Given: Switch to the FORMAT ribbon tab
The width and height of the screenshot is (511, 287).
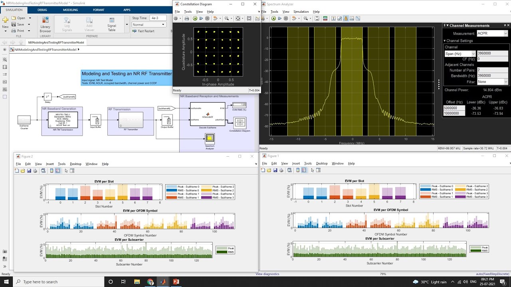Looking at the screenshot, I should tap(99, 9).
